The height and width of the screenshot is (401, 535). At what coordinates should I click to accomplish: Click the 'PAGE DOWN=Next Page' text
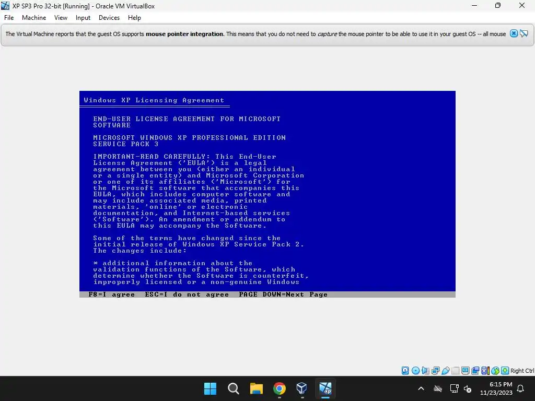[283, 294]
